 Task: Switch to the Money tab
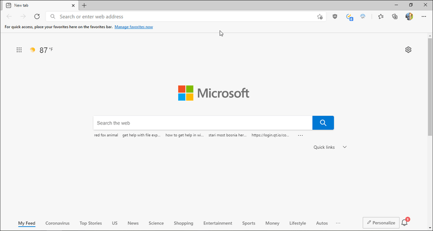pos(272,223)
